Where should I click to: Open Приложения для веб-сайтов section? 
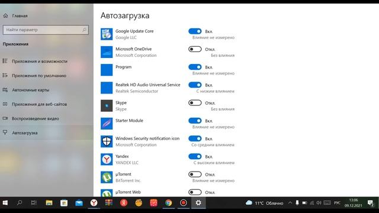click(39, 104)
